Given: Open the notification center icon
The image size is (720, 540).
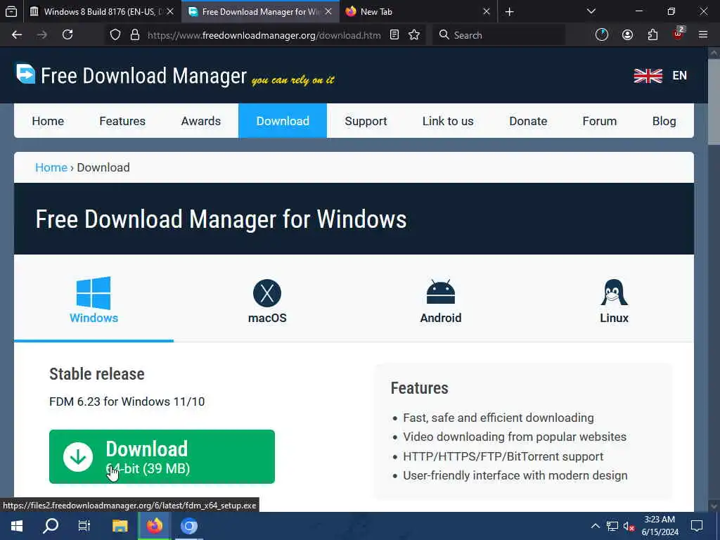Looking at the screenshot, I should coord(697,526).
